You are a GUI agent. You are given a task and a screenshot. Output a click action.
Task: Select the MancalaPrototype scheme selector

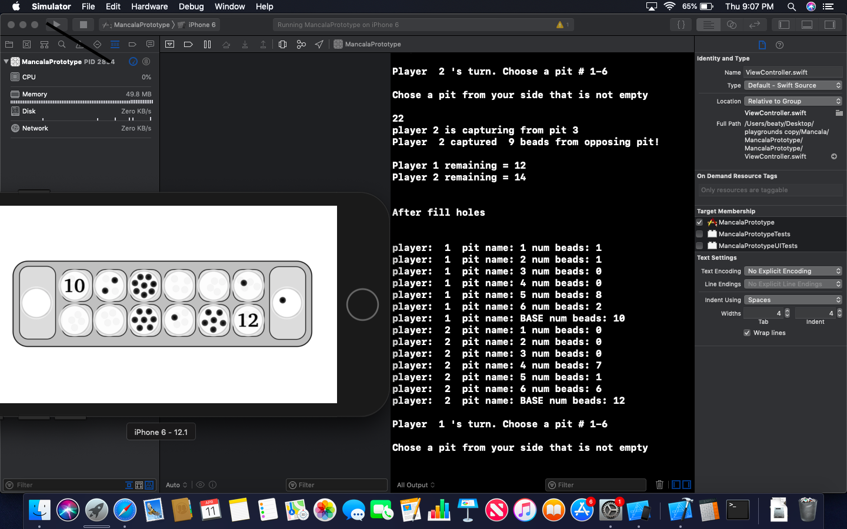(136, 25)
